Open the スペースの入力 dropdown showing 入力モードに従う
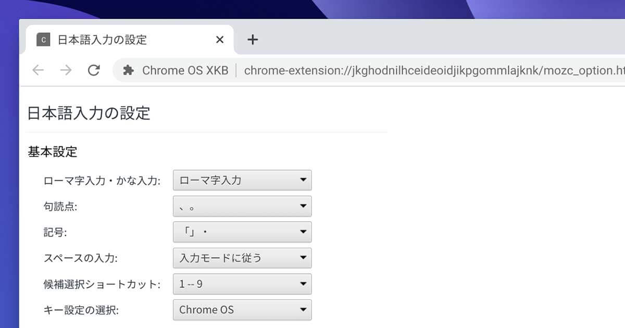The image size is (625, 328). point(242,258)
